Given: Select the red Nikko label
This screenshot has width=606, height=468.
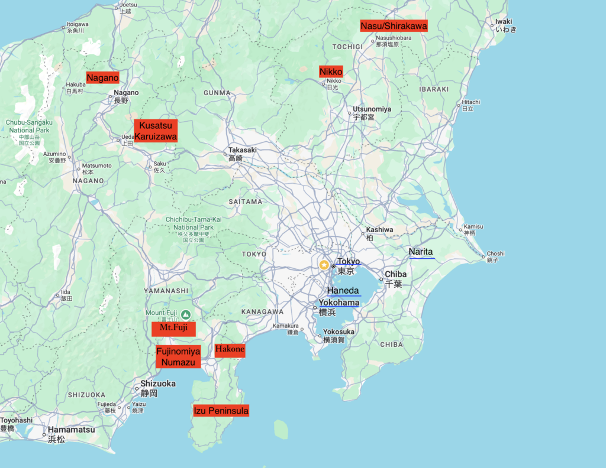Looking at the screenshot, I should pos(331,71).
